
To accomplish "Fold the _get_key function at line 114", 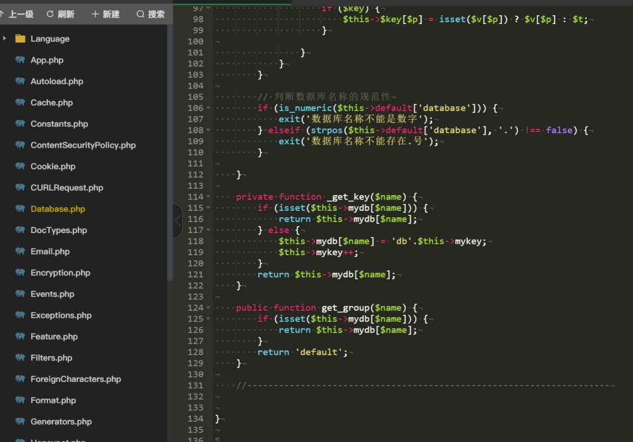I will point(208,197).
